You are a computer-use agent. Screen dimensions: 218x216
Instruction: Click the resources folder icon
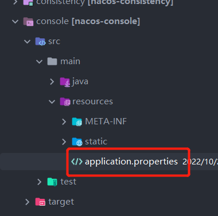point(65,102)
